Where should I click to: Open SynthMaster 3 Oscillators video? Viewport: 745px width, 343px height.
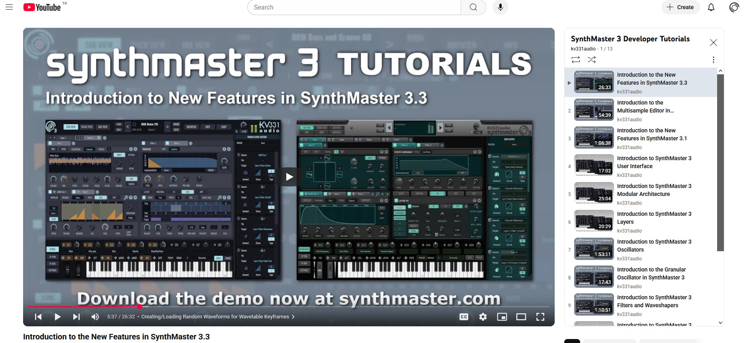click(x=654, y=246)
